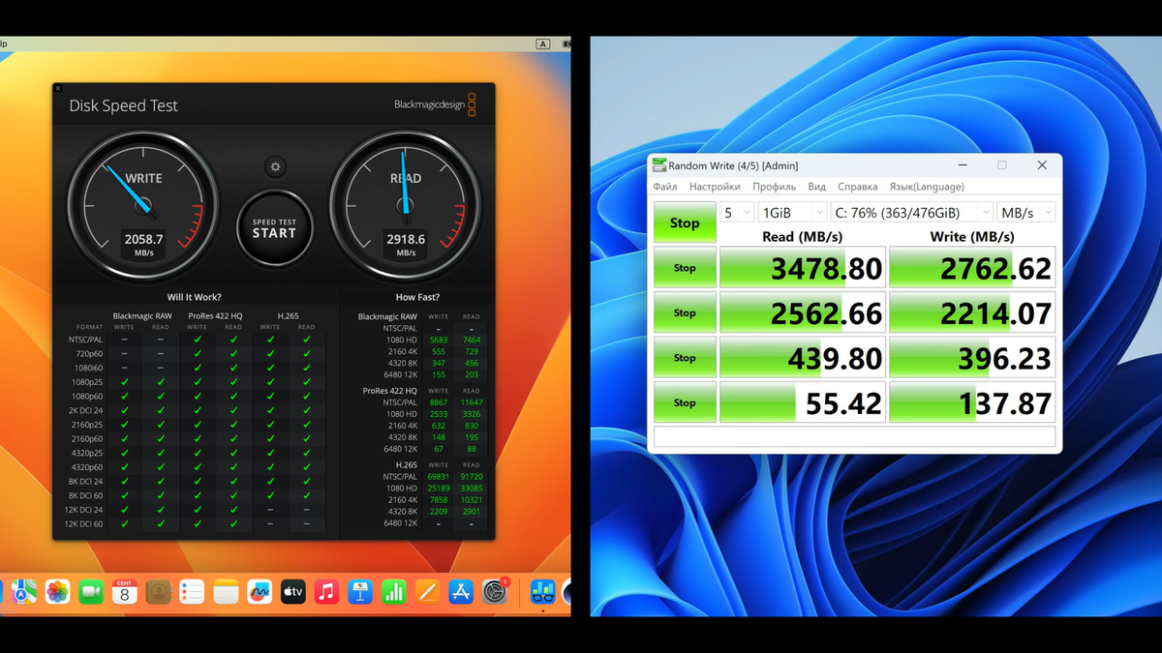Expand the 1GiB test size dropdown
Screen dimensions: 1162x653
click(x=792, y=213)
